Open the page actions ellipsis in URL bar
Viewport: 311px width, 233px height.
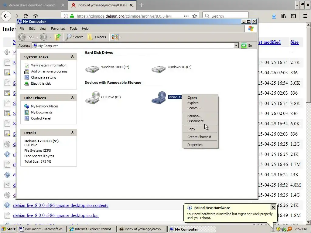[186, 16]
